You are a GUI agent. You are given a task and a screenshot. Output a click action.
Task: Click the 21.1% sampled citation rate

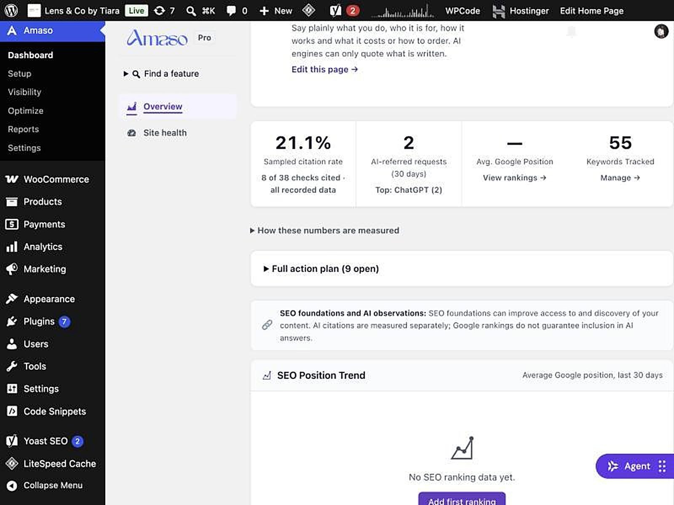click(x=303, y=143)
